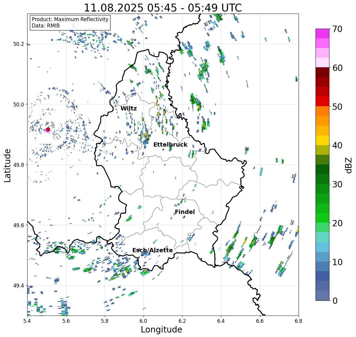Click the dBZ colorbar label
The image size is (356, 337).
coord(349,165)
